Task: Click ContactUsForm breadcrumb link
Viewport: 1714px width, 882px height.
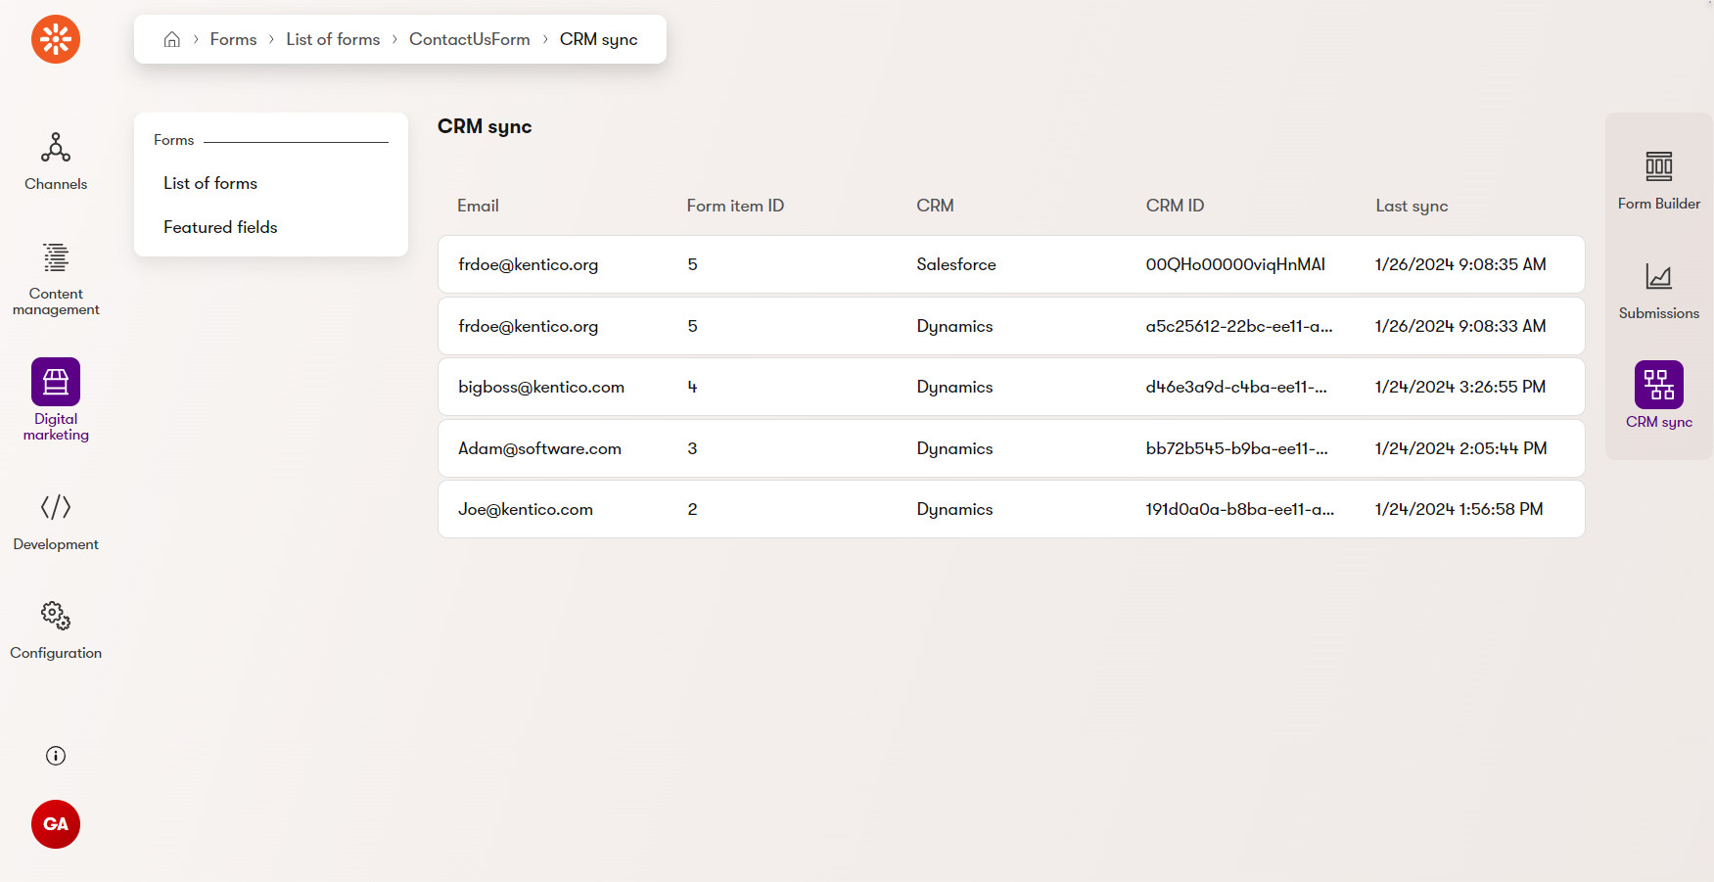Action: [469, 39]
